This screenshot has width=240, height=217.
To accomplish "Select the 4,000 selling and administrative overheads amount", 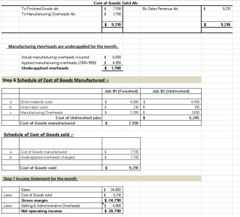I will [x=117, y=206].
